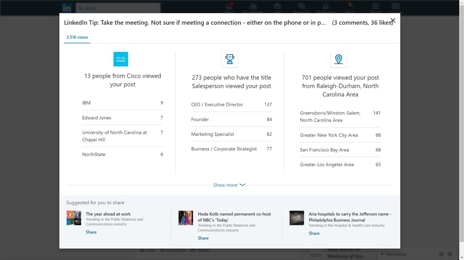This screenshot has width=464, height=260.
Task: Select Business / Corporate Strategist row
Action: [232, 149]
